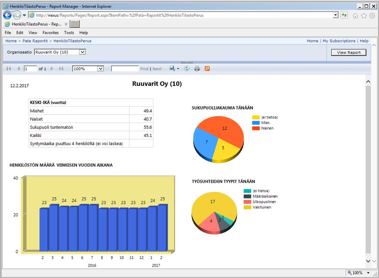Click the Find text search box
The width and height of the screenshot is (379, 278).
[x=125, y=68]
